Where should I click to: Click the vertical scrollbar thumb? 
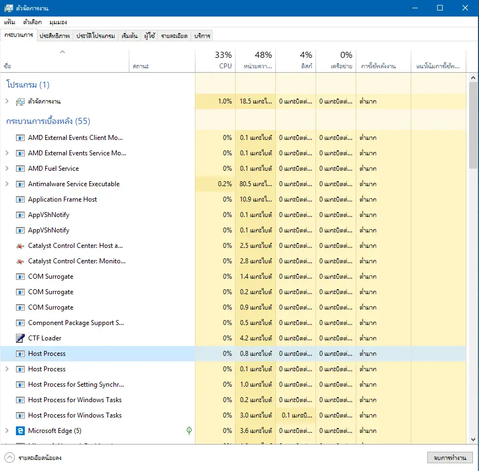pyautogui.click(x=473, y=125)
